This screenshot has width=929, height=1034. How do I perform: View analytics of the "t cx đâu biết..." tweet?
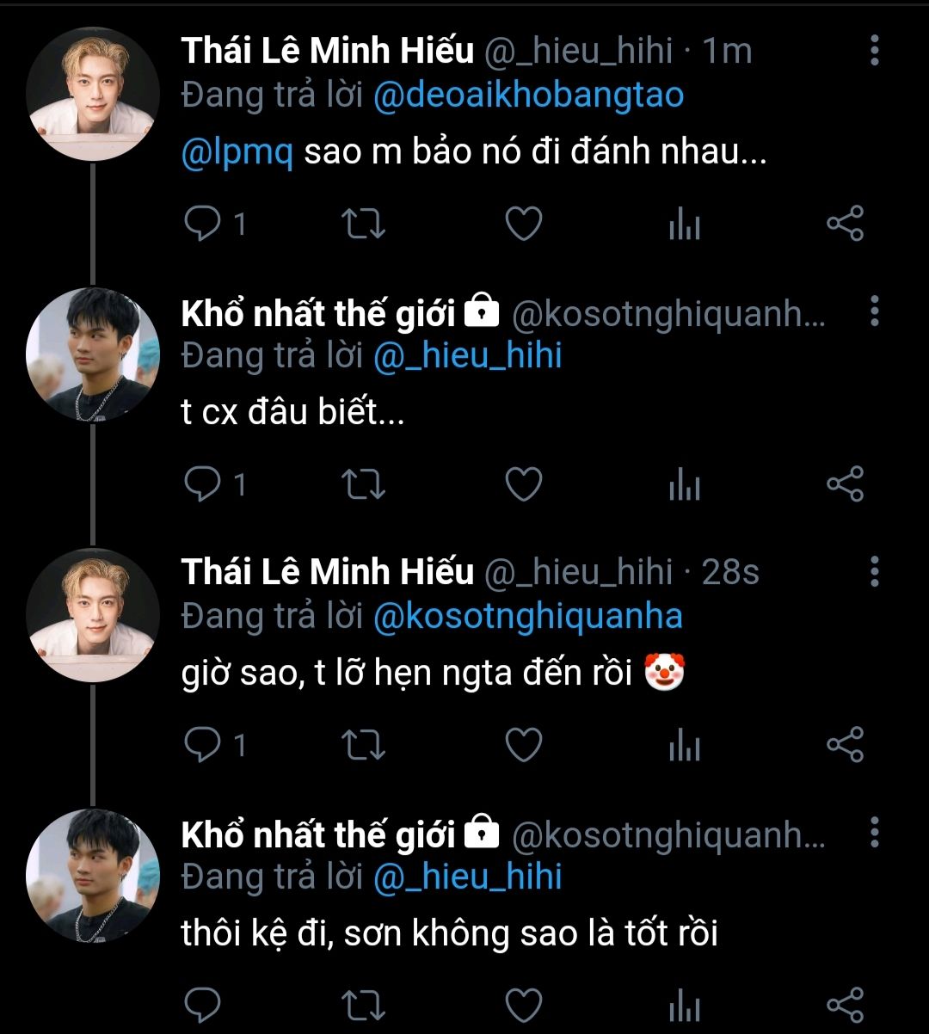(x=684, y=486)
